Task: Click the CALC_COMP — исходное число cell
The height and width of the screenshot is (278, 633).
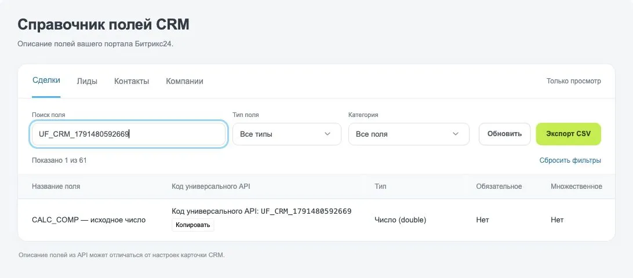Action: (89, 220)
